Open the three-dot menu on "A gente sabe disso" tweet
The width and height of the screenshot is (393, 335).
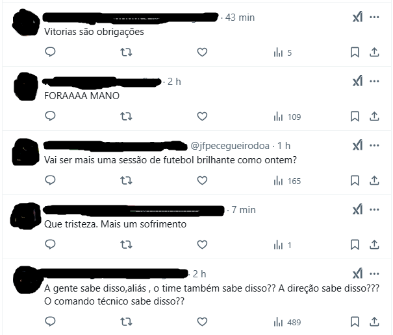pos(374,273)
